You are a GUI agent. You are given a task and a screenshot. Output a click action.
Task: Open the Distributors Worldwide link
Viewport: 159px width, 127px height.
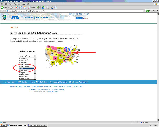point(79,82)
